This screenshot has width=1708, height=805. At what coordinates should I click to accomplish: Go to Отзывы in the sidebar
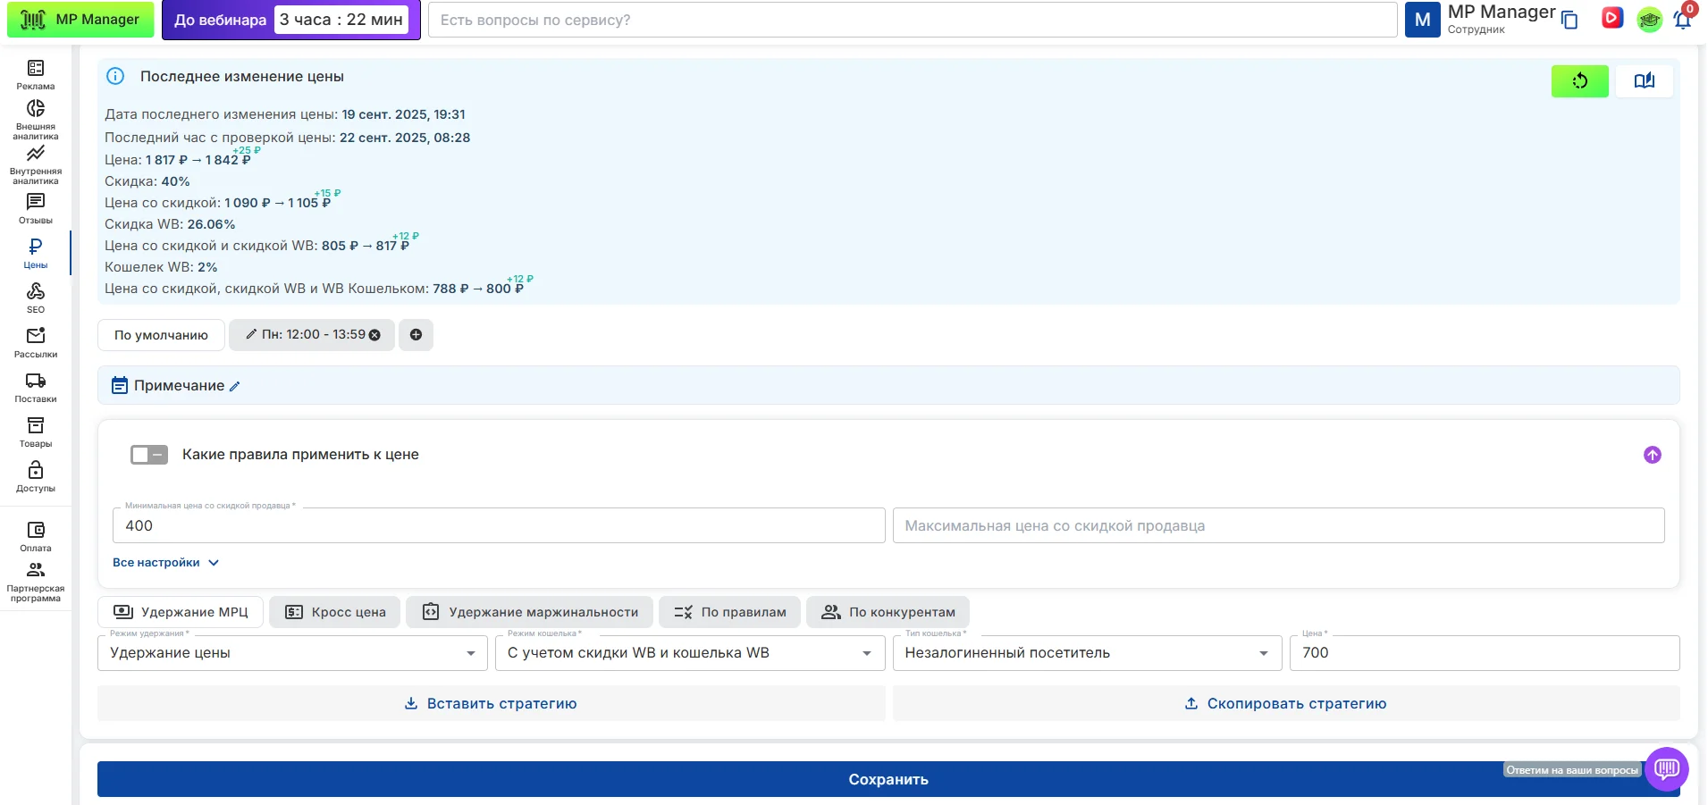36,209
